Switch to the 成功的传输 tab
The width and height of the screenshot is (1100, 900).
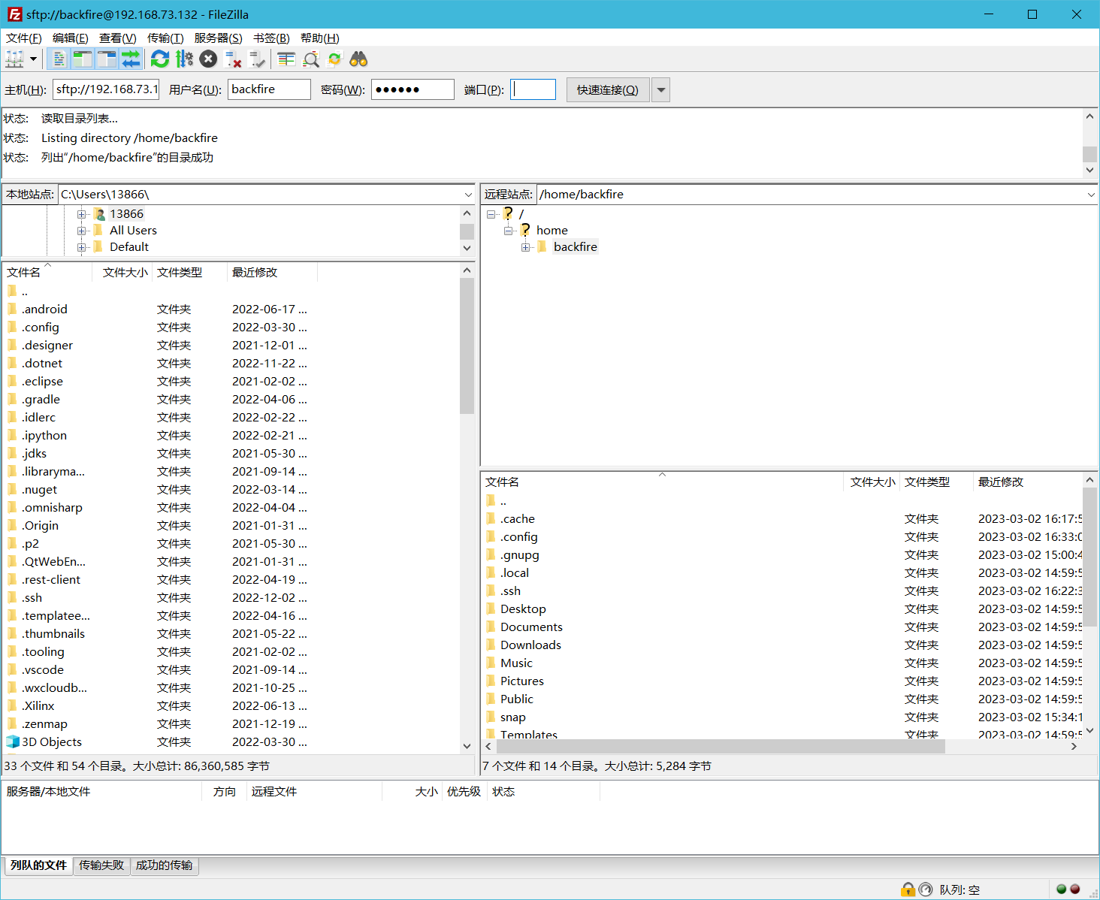[164, 865]
